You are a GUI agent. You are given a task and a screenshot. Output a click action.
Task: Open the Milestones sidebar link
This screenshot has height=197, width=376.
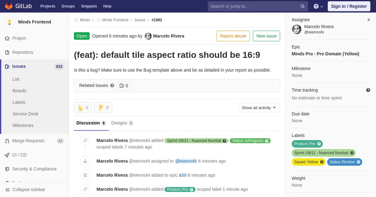click(23, 125)
